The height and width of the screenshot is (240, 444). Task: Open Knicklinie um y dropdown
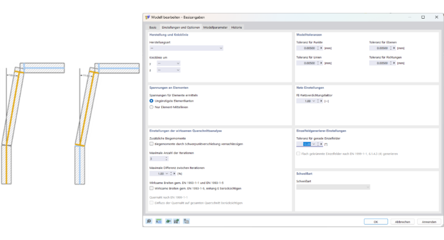click(168, 64)
